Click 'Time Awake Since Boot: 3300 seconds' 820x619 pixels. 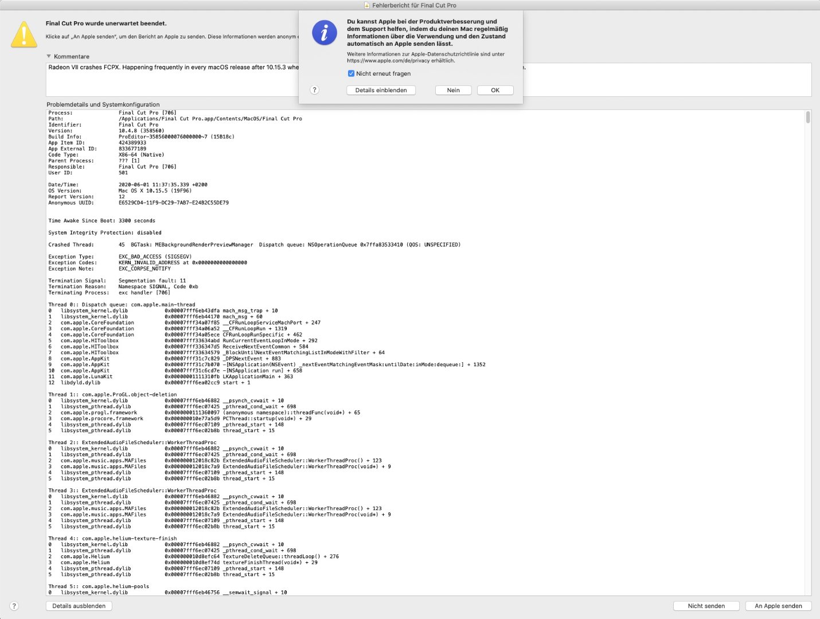[101, 221]
